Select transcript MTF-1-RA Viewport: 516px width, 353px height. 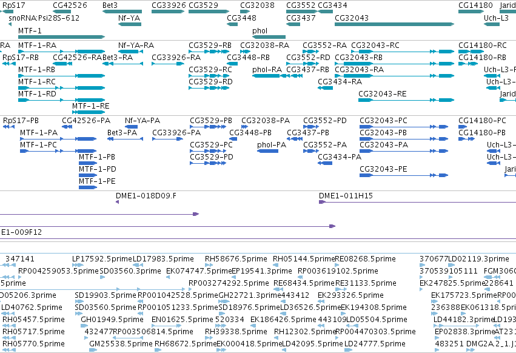point(37,45)
